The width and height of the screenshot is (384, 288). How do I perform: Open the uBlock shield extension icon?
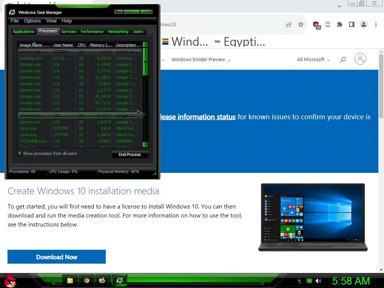(316, 25)
